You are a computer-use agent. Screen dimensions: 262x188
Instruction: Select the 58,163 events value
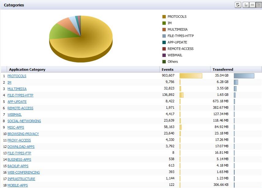169,127
